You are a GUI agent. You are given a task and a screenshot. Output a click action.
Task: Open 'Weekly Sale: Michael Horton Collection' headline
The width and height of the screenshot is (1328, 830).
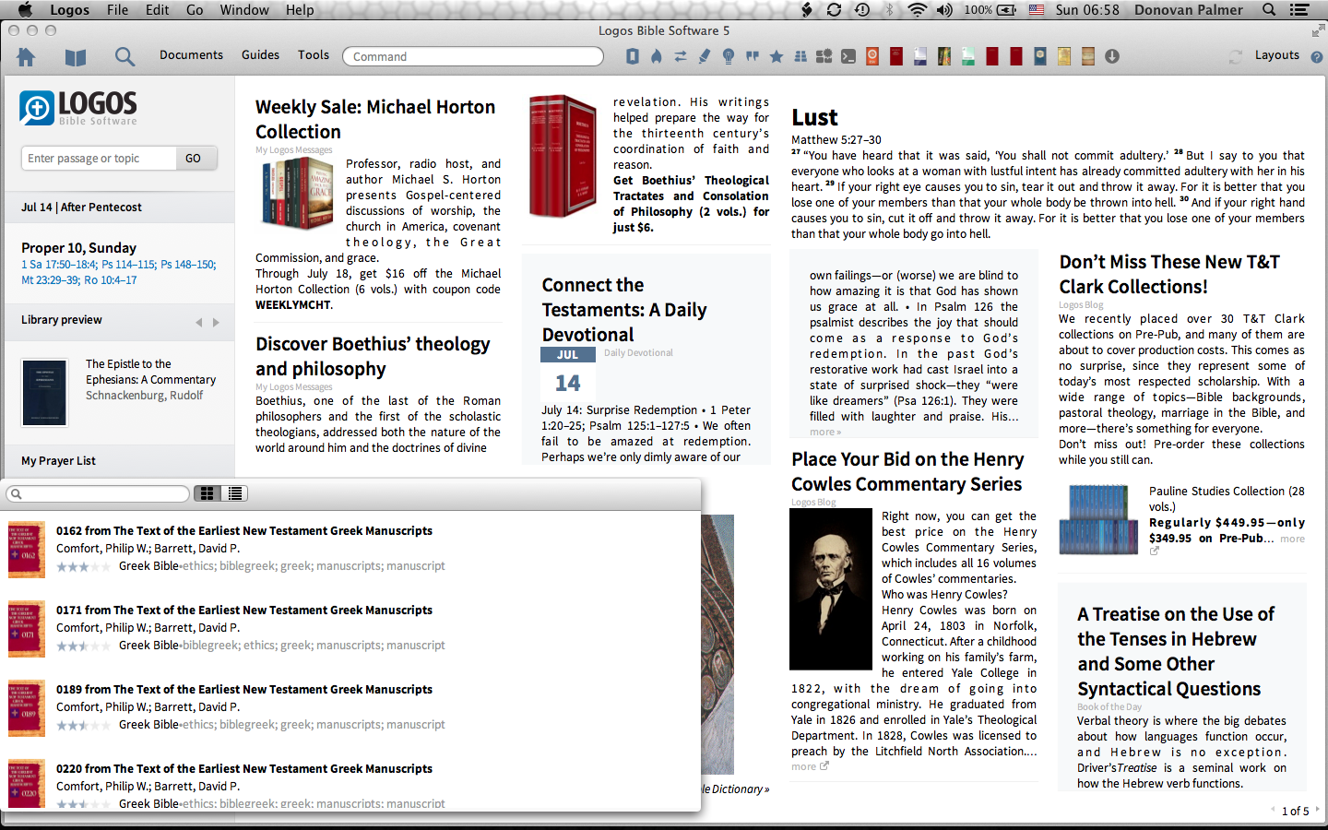[x=375, y=119]
